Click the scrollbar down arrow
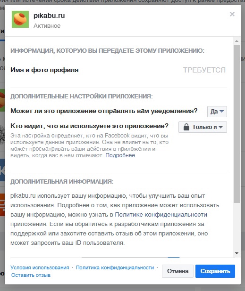The width and height of the screenshot is (245, 291). click(x=237, y=253)
